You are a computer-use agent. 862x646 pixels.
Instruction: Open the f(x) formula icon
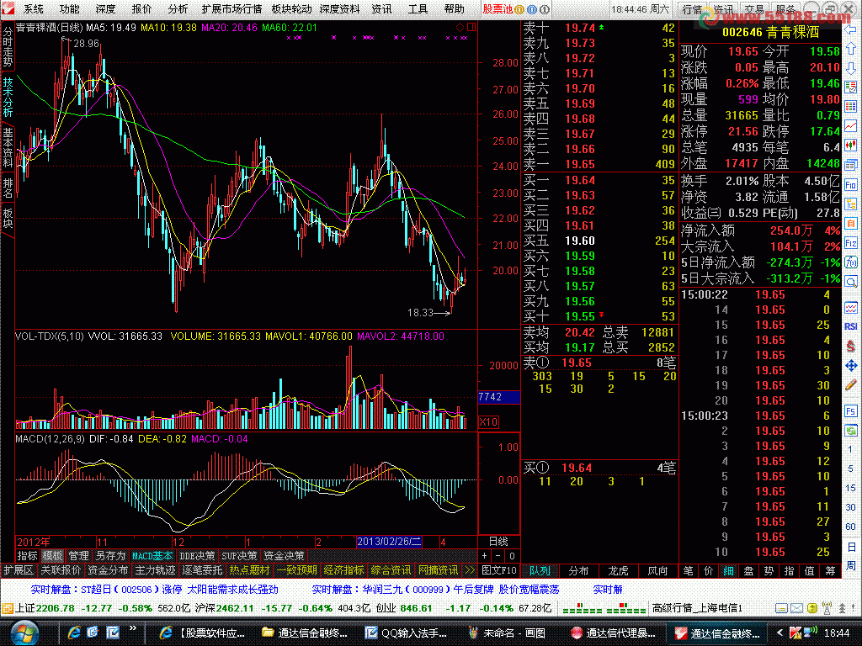pos(851,262)
